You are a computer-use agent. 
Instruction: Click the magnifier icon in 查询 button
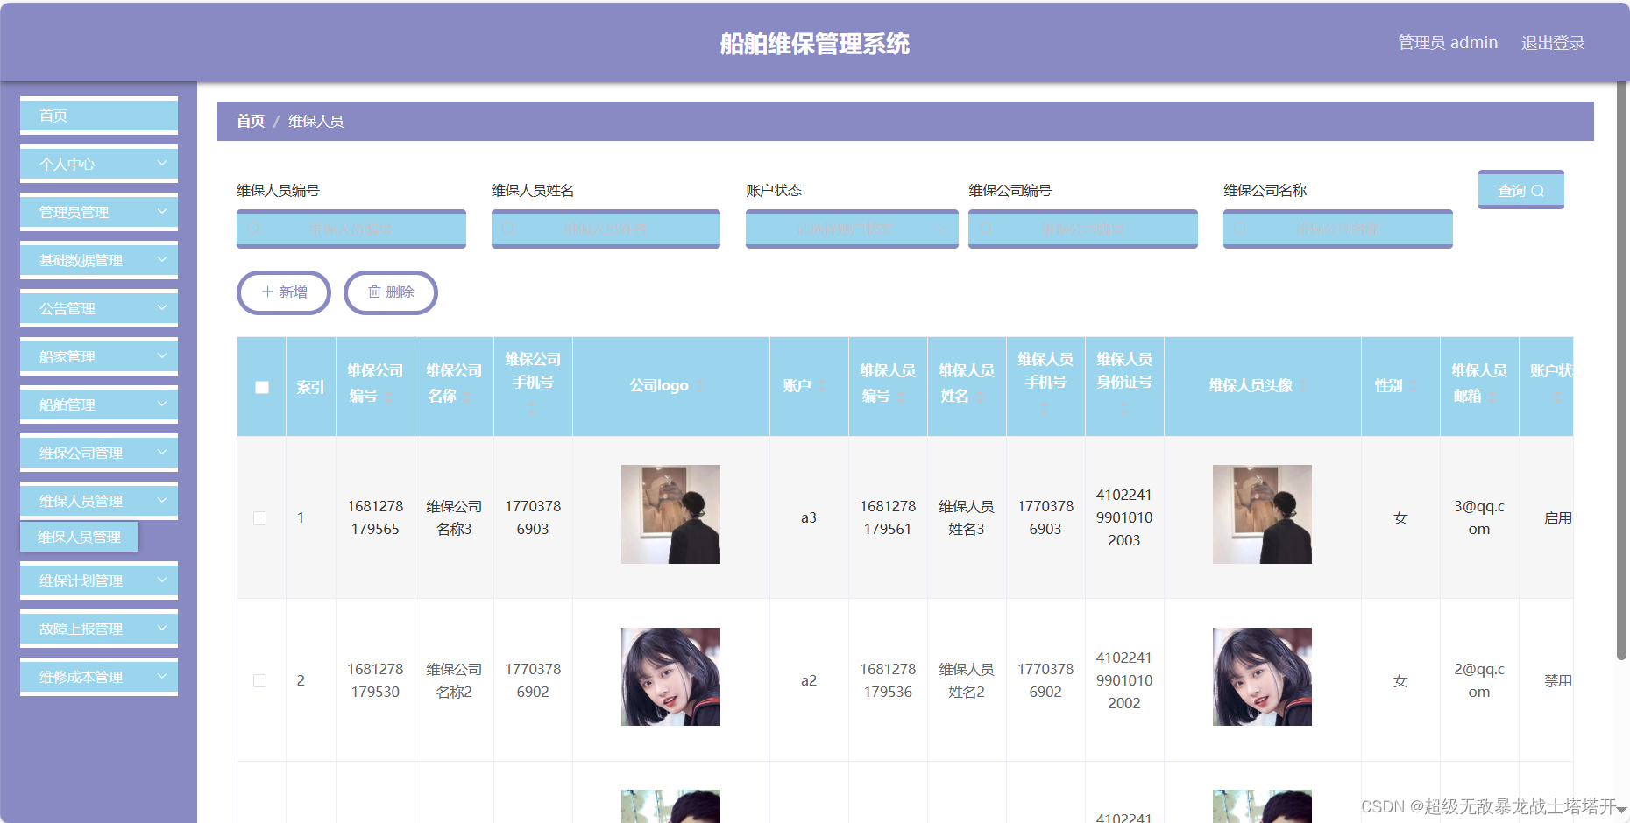[1538, 191]
